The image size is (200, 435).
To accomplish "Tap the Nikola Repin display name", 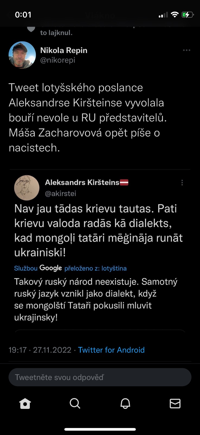I will (64, 50).
